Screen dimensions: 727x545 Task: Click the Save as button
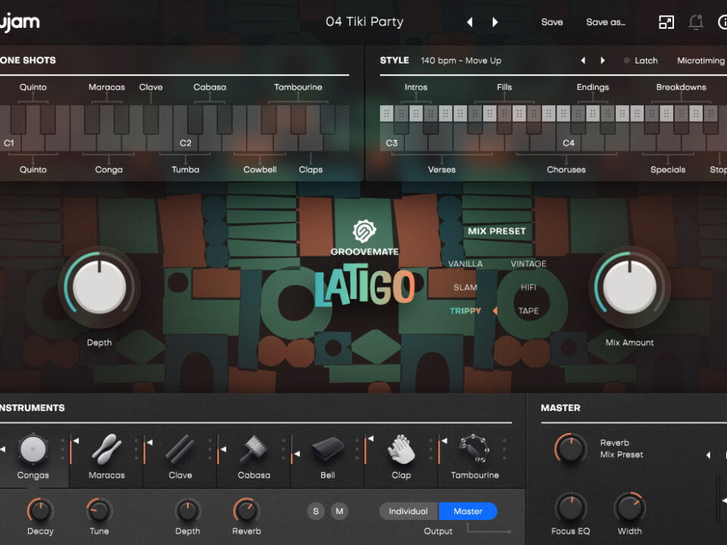click(x=605, y=22)
